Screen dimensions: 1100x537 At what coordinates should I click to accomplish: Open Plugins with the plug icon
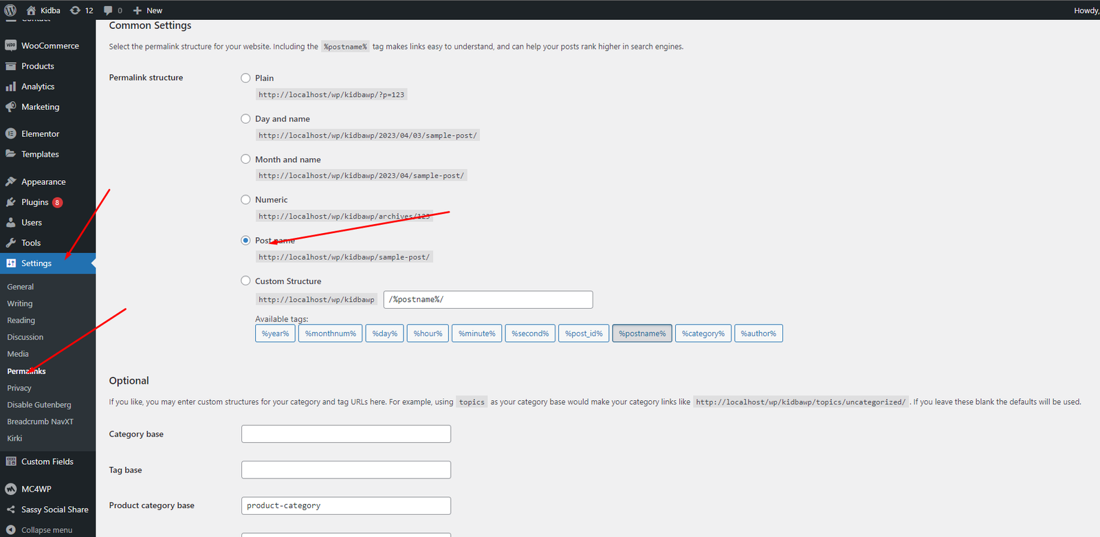(x=10, y=202)
